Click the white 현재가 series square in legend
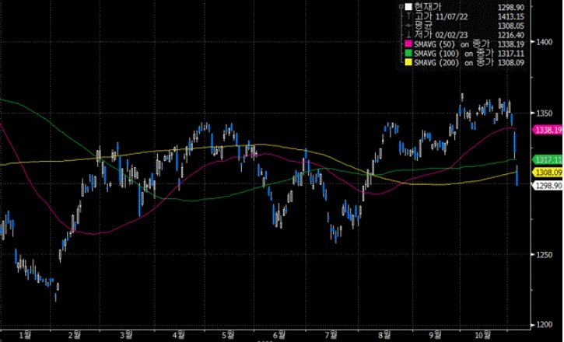This screenshot has width=564, height=342. coord(408,5)
